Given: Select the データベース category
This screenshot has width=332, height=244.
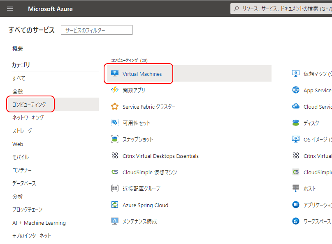Looking at the screenshot, I should [x=24, y=183].
